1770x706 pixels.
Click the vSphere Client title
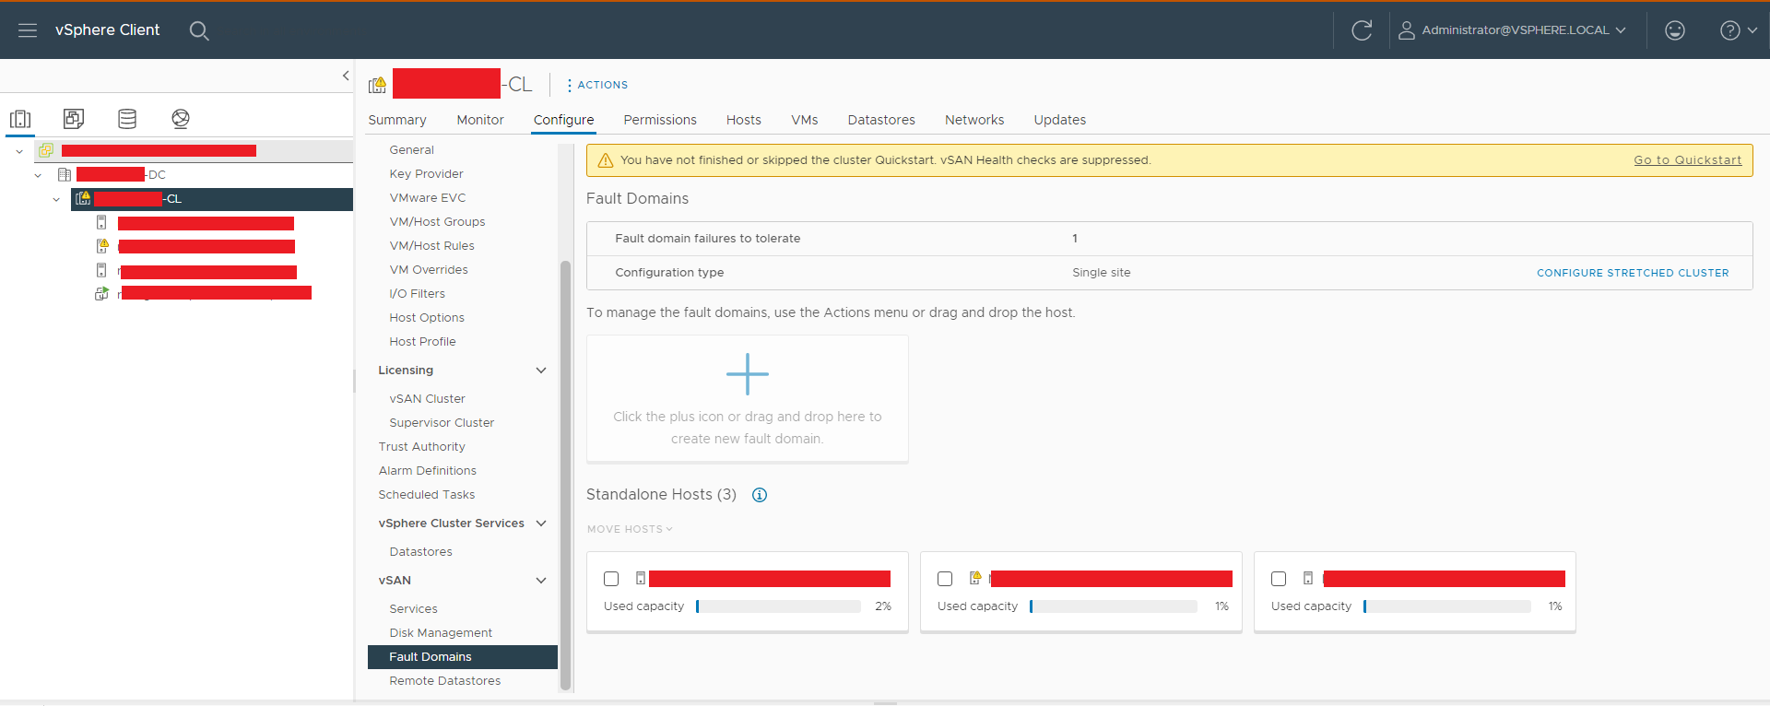(x=107, y=30)
